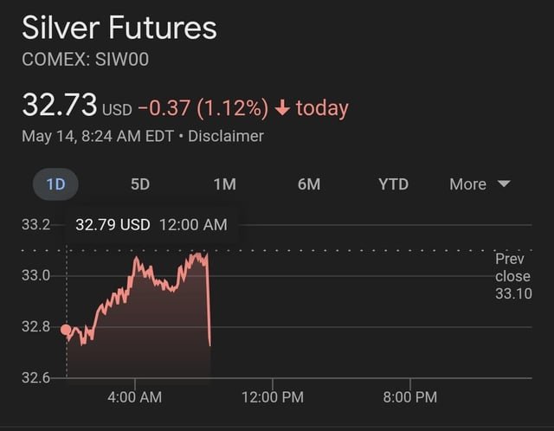Click the -0.37 (1.12%) change text

coord(203,109)
